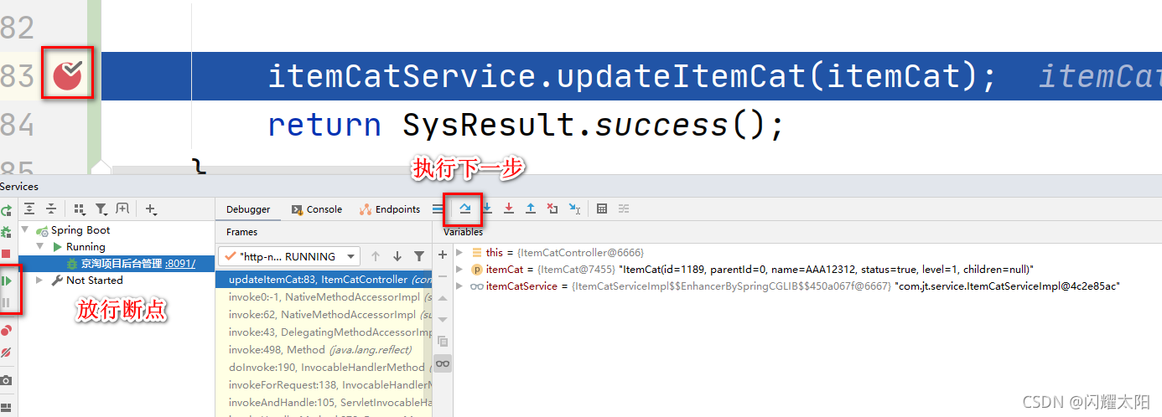Select frame invoke0:-1, NativeMethodAccessorImpl

coord(324,297)
